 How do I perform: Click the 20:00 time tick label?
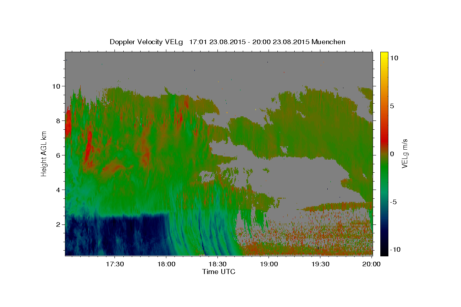point(371,264)
